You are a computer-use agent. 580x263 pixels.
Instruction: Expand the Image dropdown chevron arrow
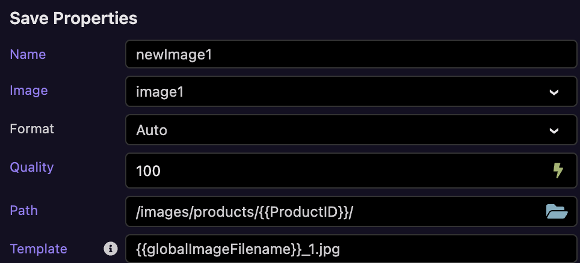pos(554,92)
